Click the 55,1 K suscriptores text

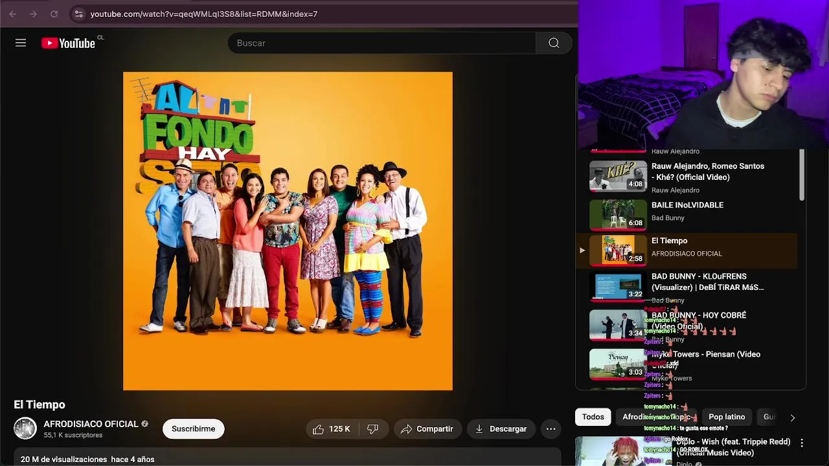click(x=73, y=435)
